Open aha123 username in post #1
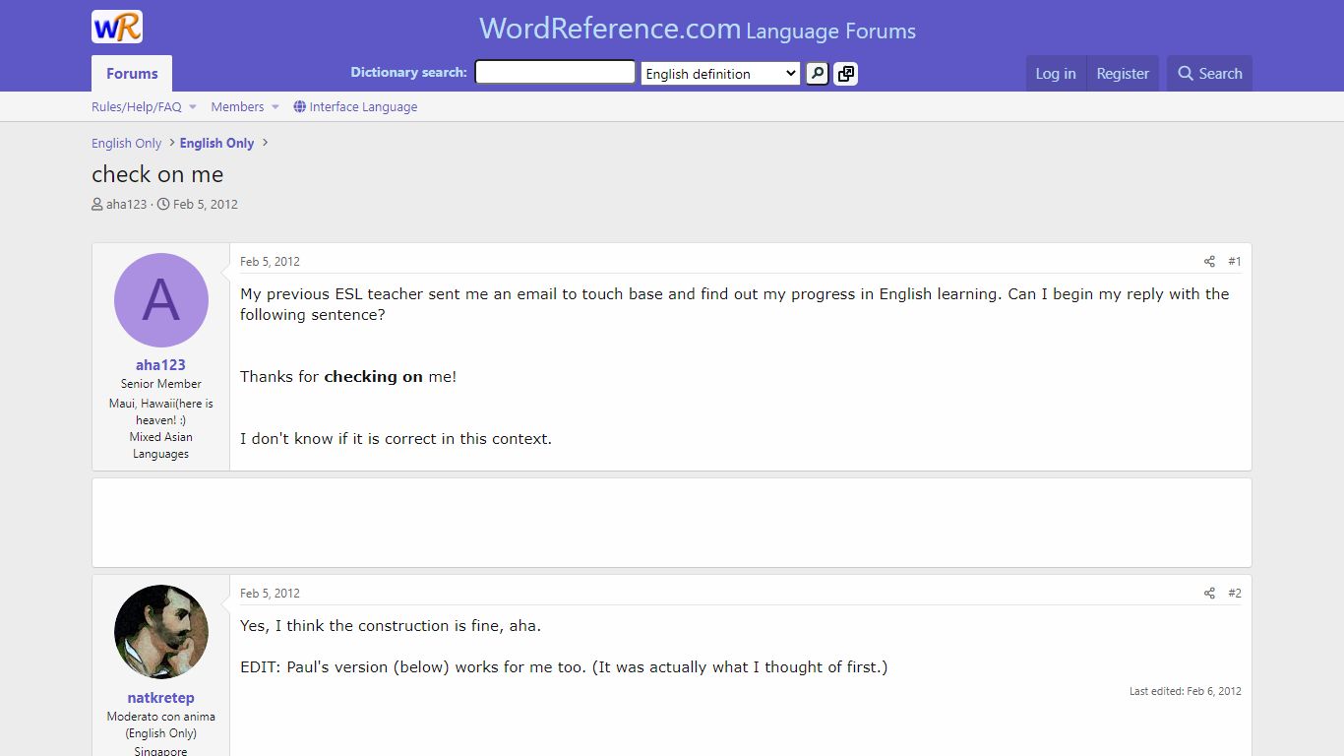1344x756 pixels. (x=161, y=365)
